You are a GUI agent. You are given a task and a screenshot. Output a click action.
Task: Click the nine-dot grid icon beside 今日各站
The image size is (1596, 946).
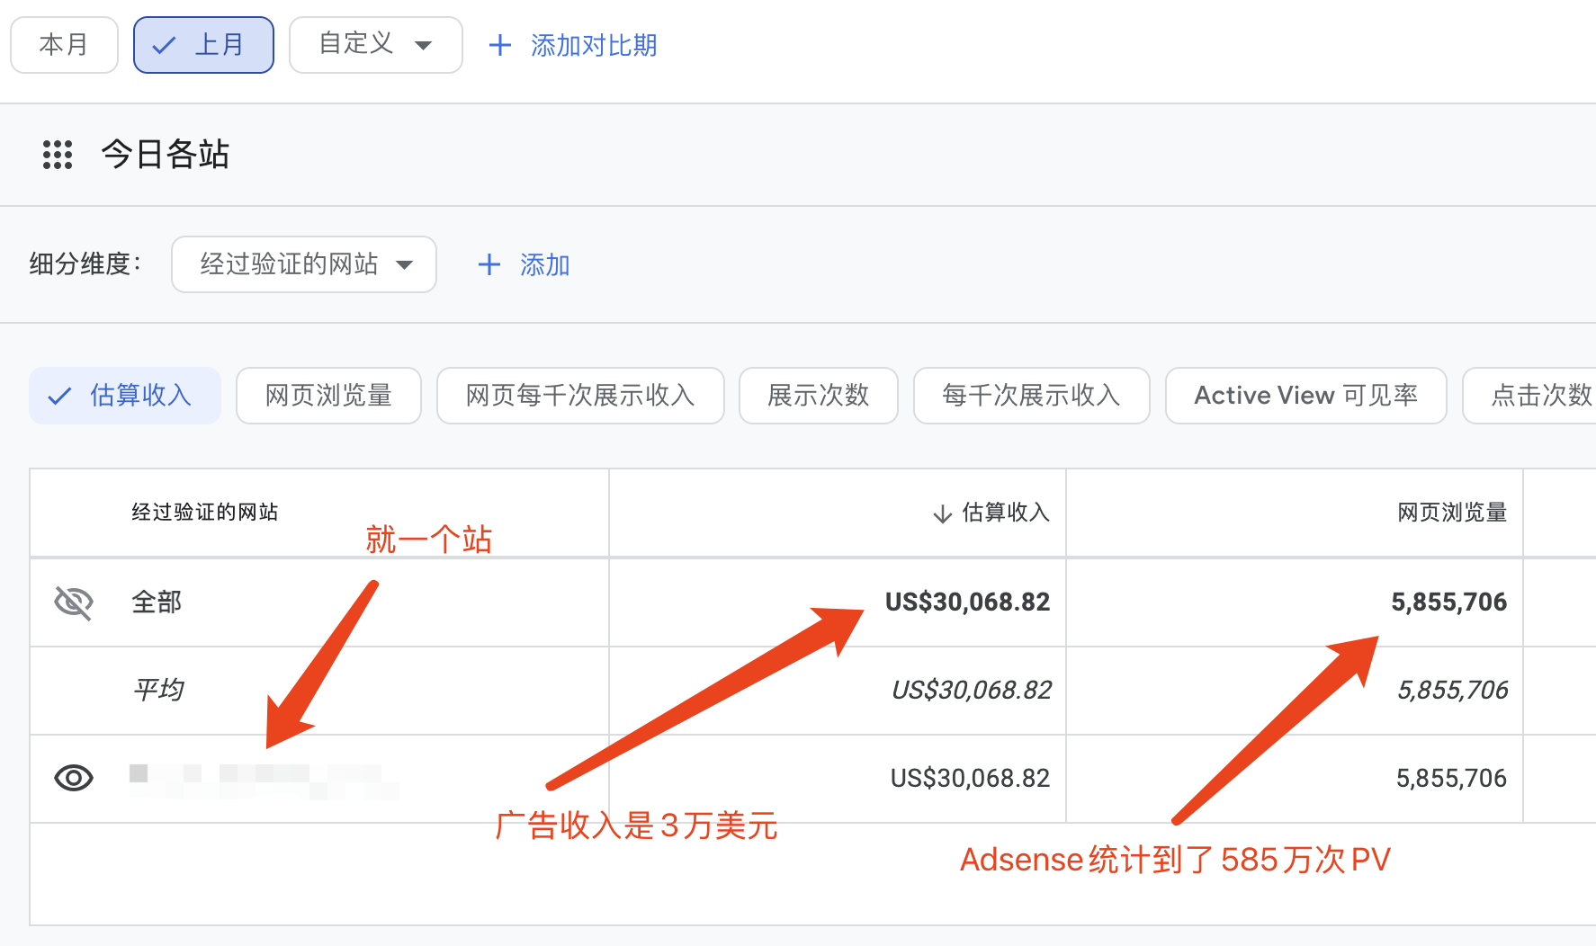[58, 155]
